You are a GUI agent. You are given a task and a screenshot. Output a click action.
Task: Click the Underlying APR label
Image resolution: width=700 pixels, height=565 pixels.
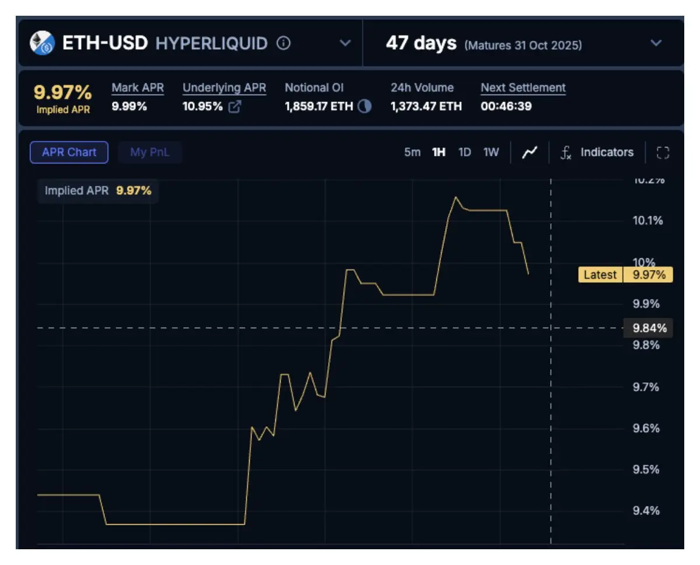[225, 88]
